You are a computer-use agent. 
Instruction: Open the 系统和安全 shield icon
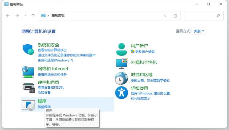(x=28, y=49)
